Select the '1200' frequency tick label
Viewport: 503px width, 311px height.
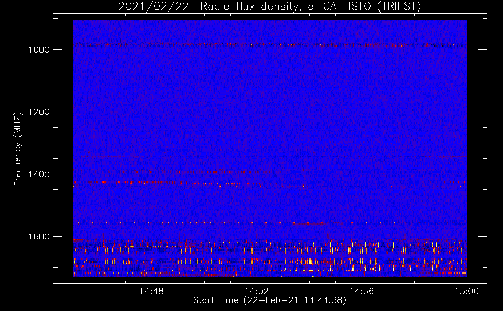tap(39, 112)
